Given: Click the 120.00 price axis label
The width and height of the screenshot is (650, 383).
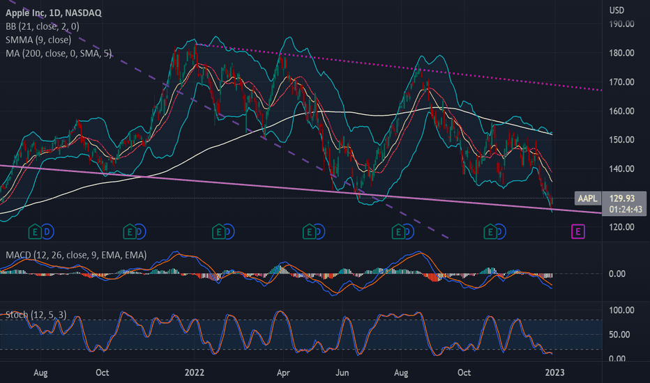Looking at the screenshot, I should coord(621,227).
